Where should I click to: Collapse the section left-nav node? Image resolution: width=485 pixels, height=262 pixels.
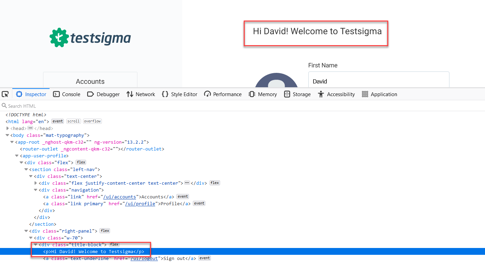[27, 169]
